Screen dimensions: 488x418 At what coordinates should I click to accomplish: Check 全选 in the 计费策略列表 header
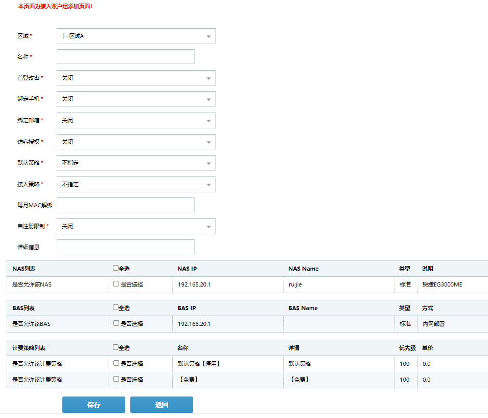point(116,347)
